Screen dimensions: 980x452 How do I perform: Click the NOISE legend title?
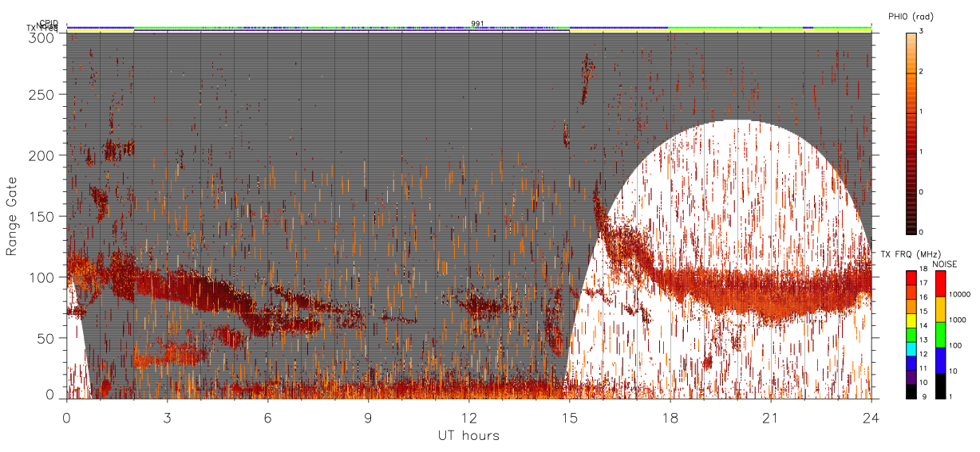pyautogui.click(x=944, y=264)
